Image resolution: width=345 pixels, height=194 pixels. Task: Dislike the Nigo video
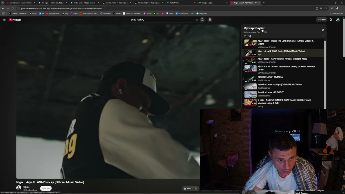(x=196, y=189)
